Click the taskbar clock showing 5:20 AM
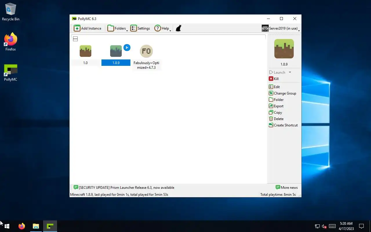371x232 pixels. 346,226
